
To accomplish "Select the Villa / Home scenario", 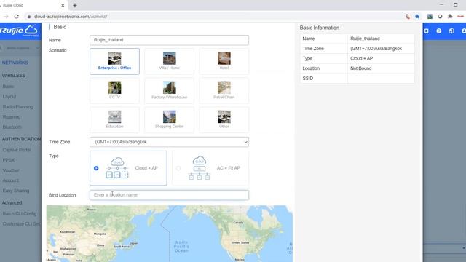I will coord(169,61).
